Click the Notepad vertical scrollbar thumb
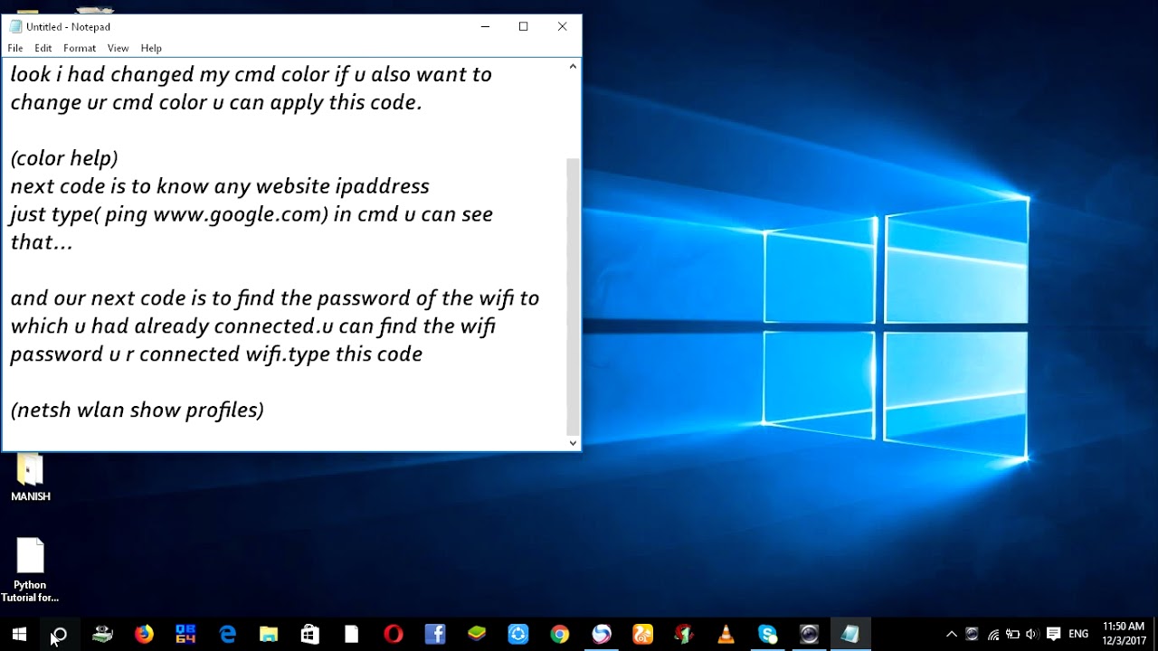The image size is (1158, 651). 573,297
